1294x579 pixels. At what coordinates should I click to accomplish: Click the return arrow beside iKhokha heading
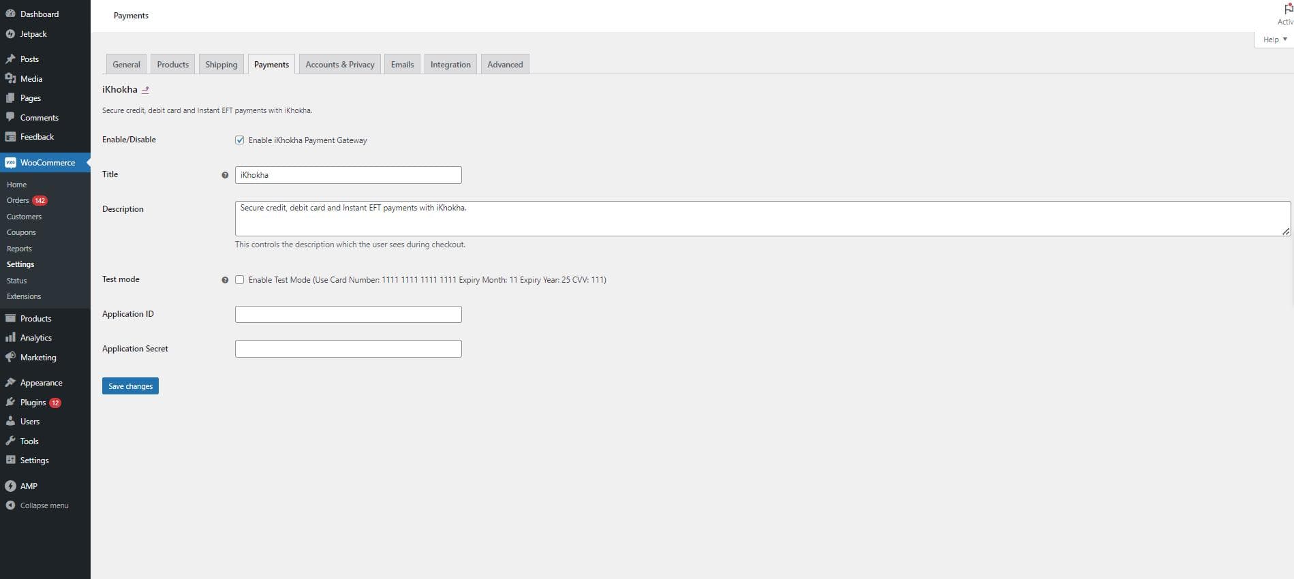145,90
